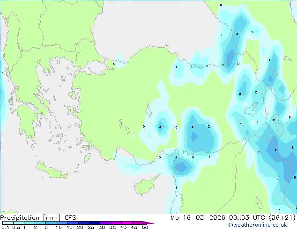Select legend swatch between 40 and 45
This screenshot has height=229, width=297.
pos(127,223)
